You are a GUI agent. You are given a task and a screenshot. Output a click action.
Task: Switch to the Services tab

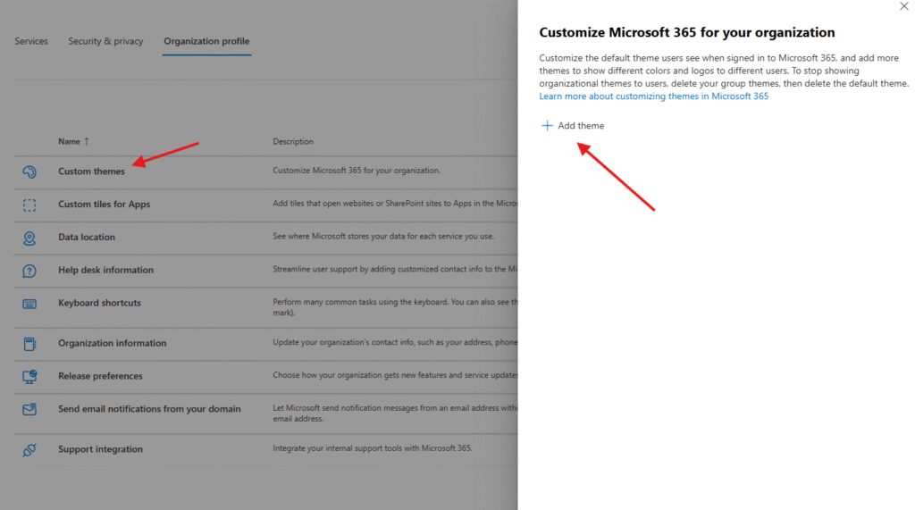click(x=31, y=41)
